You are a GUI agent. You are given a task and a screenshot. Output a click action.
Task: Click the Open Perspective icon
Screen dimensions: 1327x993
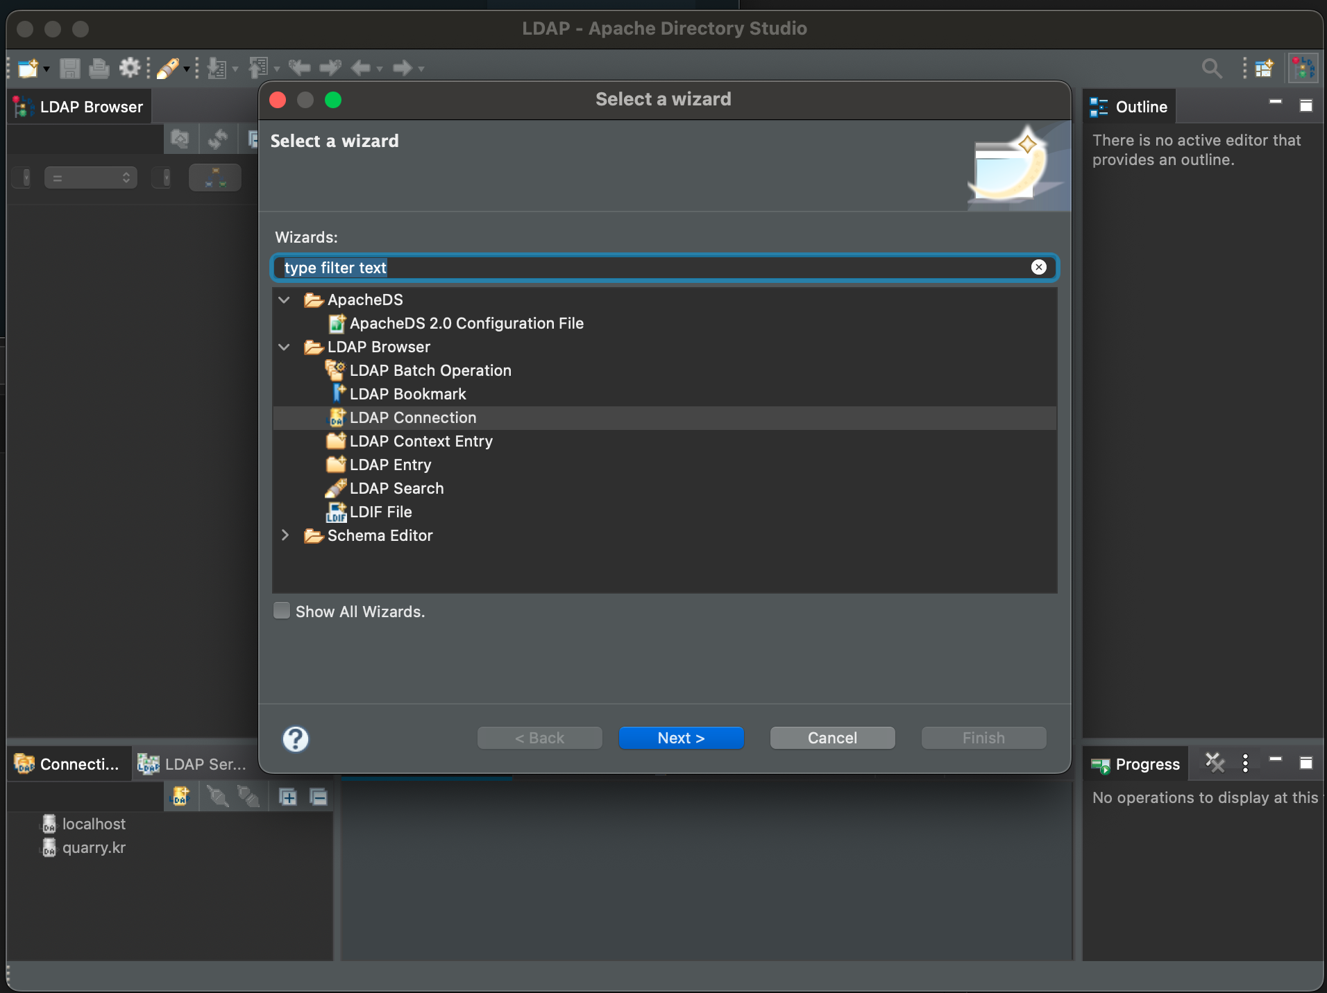(1264, 68)
